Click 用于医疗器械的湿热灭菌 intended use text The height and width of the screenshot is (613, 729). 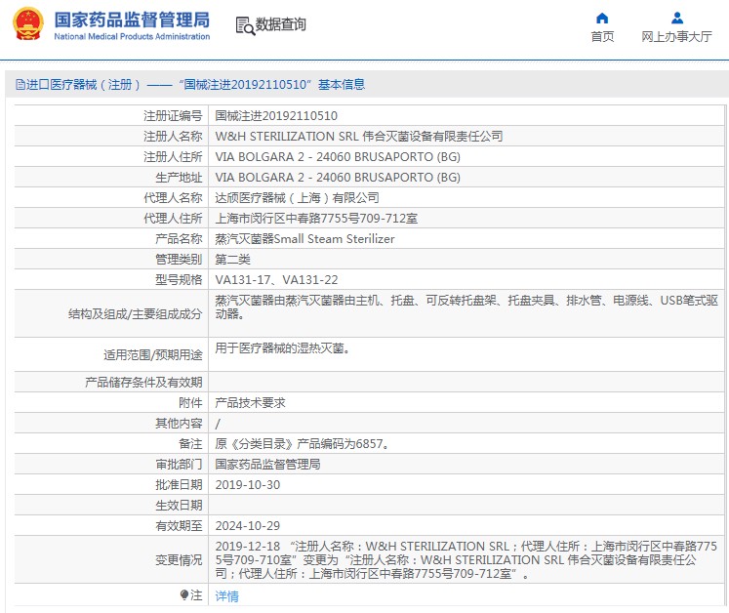click(x=282, y=347)
